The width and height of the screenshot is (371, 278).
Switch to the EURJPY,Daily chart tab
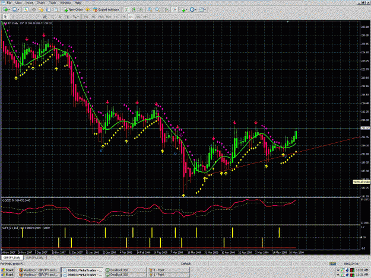[35, 258]
